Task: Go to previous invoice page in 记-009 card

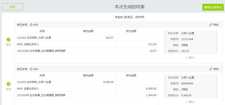Action: point(187,102)
